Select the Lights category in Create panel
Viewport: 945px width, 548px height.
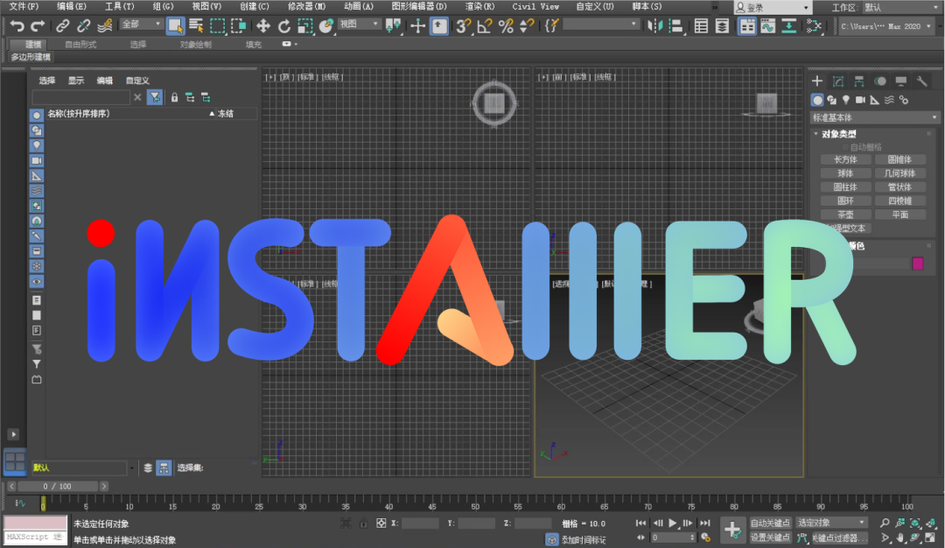coord(846,100)
